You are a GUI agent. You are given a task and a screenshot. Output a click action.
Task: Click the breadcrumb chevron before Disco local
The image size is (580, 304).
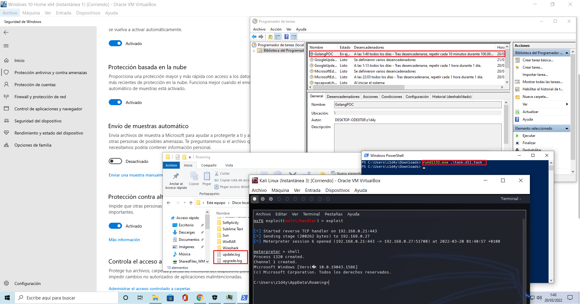[x=229, y=203]
